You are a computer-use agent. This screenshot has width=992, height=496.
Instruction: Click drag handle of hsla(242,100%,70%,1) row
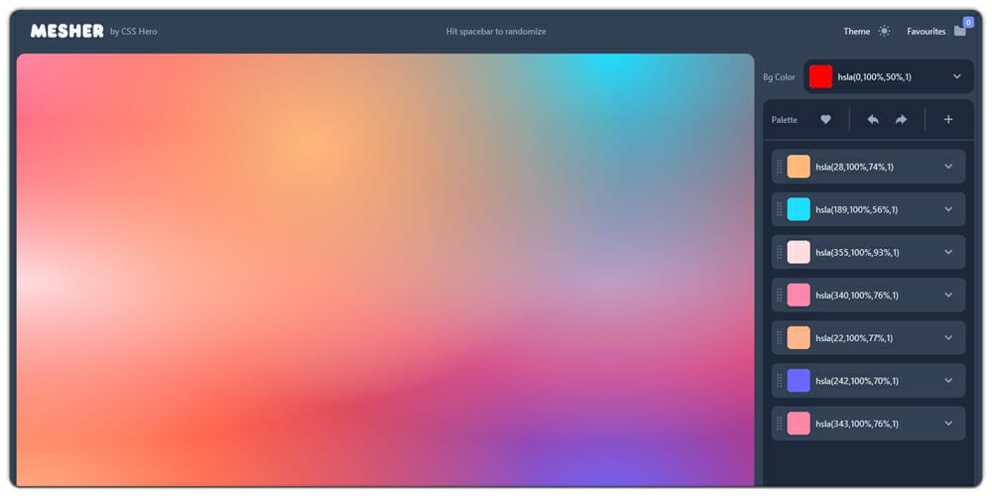tap(780, 381)
